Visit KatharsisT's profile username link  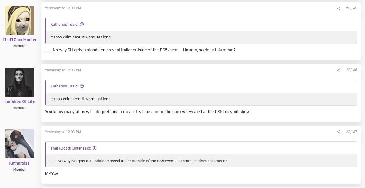click(x=20, y=163)
